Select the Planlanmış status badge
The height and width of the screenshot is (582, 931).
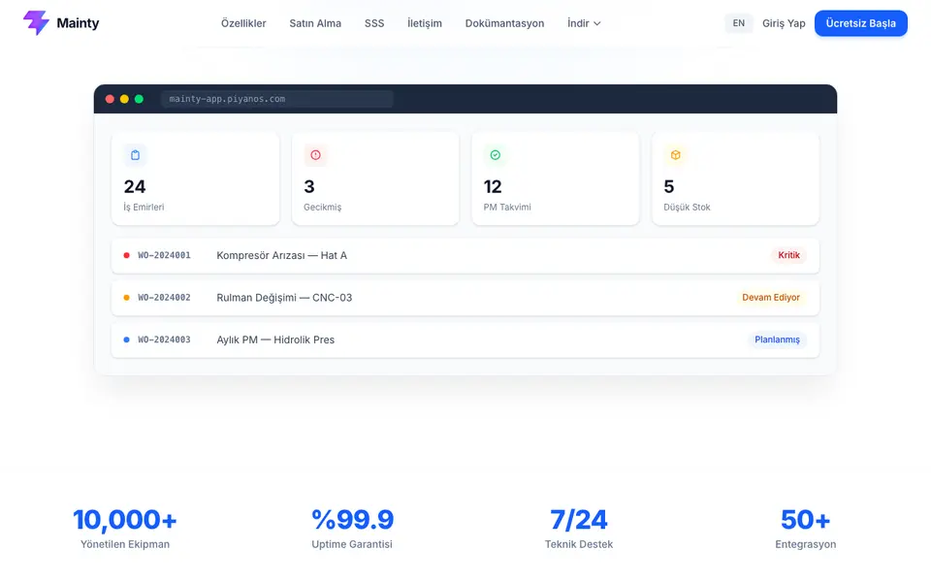click(x=777, y=339)
